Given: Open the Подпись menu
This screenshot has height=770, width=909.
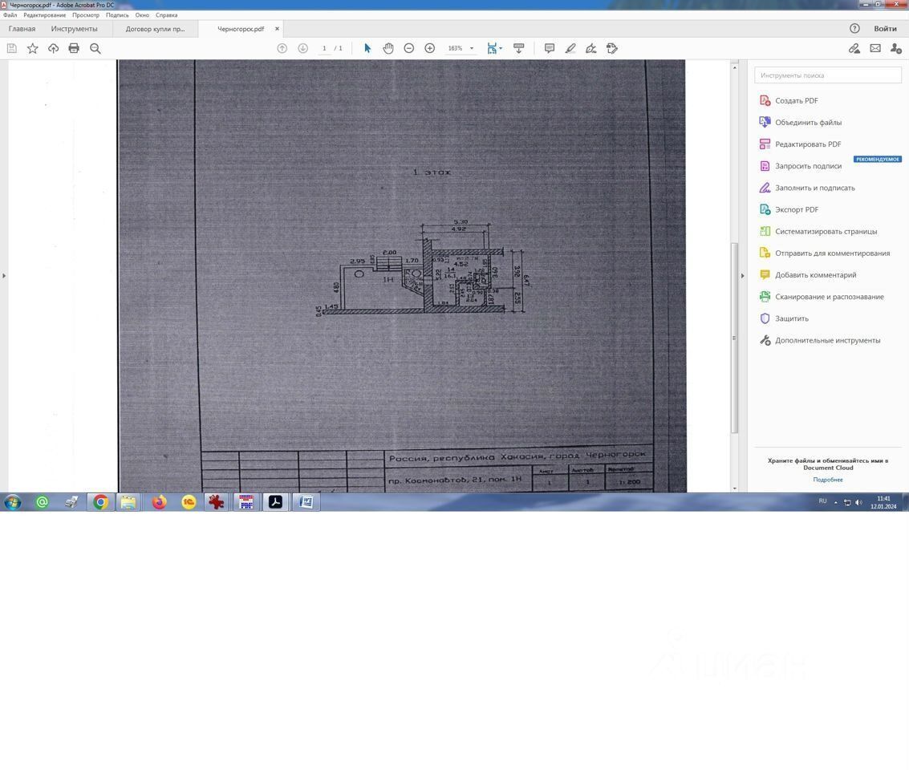Looking at the screenshot, I should [117, 15].
